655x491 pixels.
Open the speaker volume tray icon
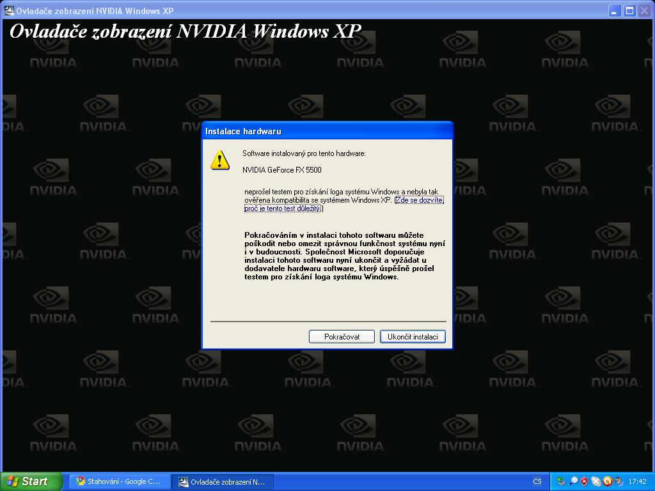[x=619, y=482]
